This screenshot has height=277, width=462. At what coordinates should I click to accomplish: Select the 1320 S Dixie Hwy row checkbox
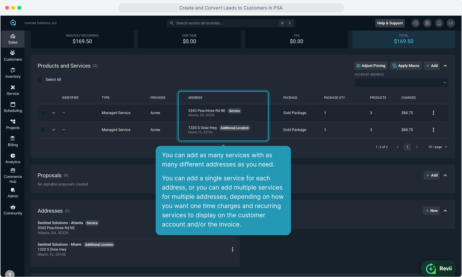[43, 130]
